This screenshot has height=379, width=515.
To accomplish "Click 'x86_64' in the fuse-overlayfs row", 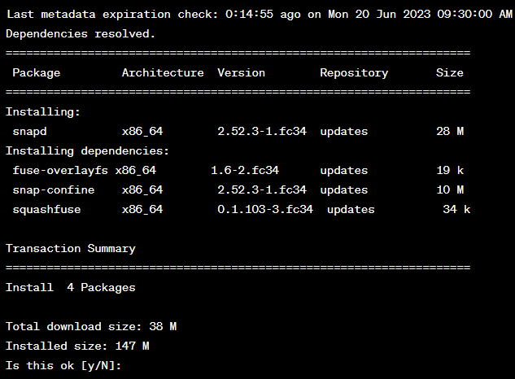I will point(136,171).
